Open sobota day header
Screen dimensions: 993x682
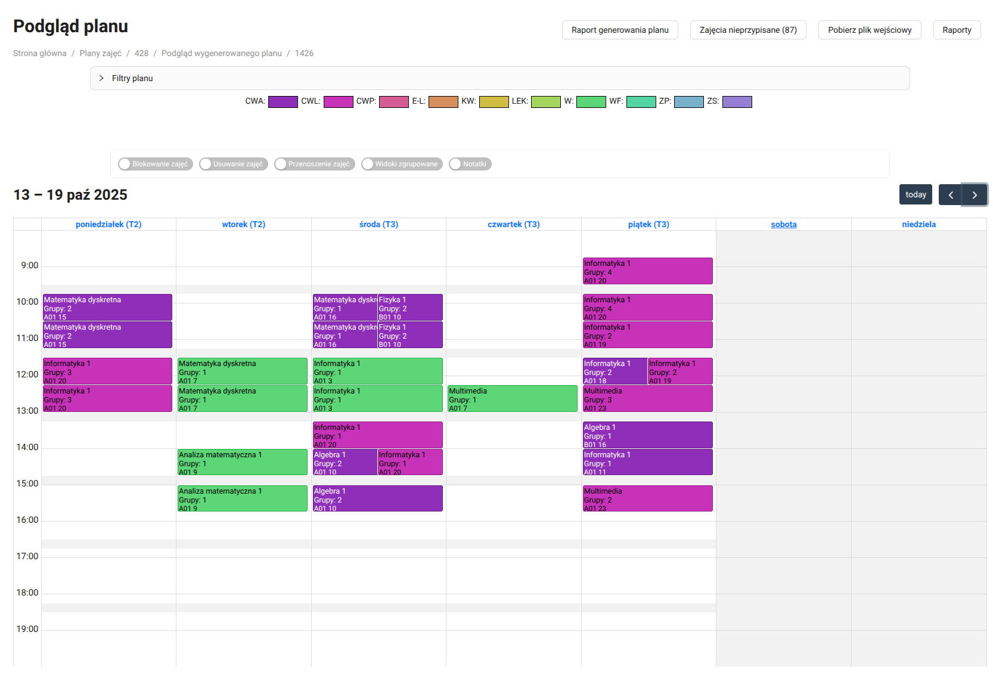(x=784, y=225)
